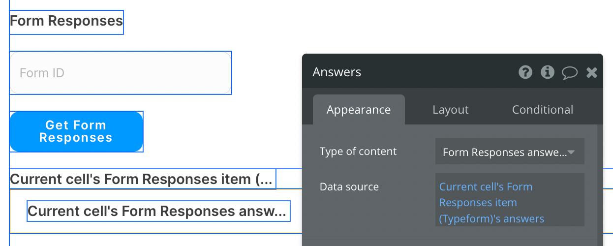Open the comment speech bubble icon
613x246 pixels.
click(570, 73)
